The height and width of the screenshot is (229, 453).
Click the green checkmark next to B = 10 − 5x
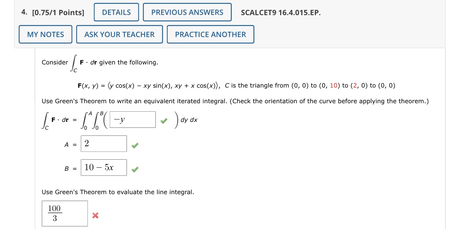coord(134,169)
